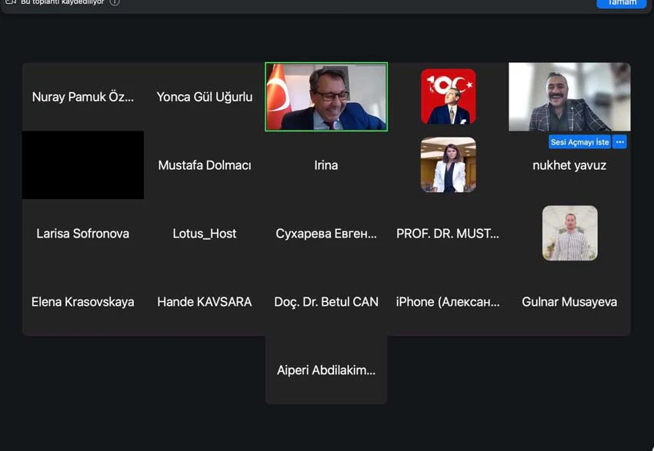Click the "Sesi Açmayı İste" button
654x451 pixels.
click(579, 142)
